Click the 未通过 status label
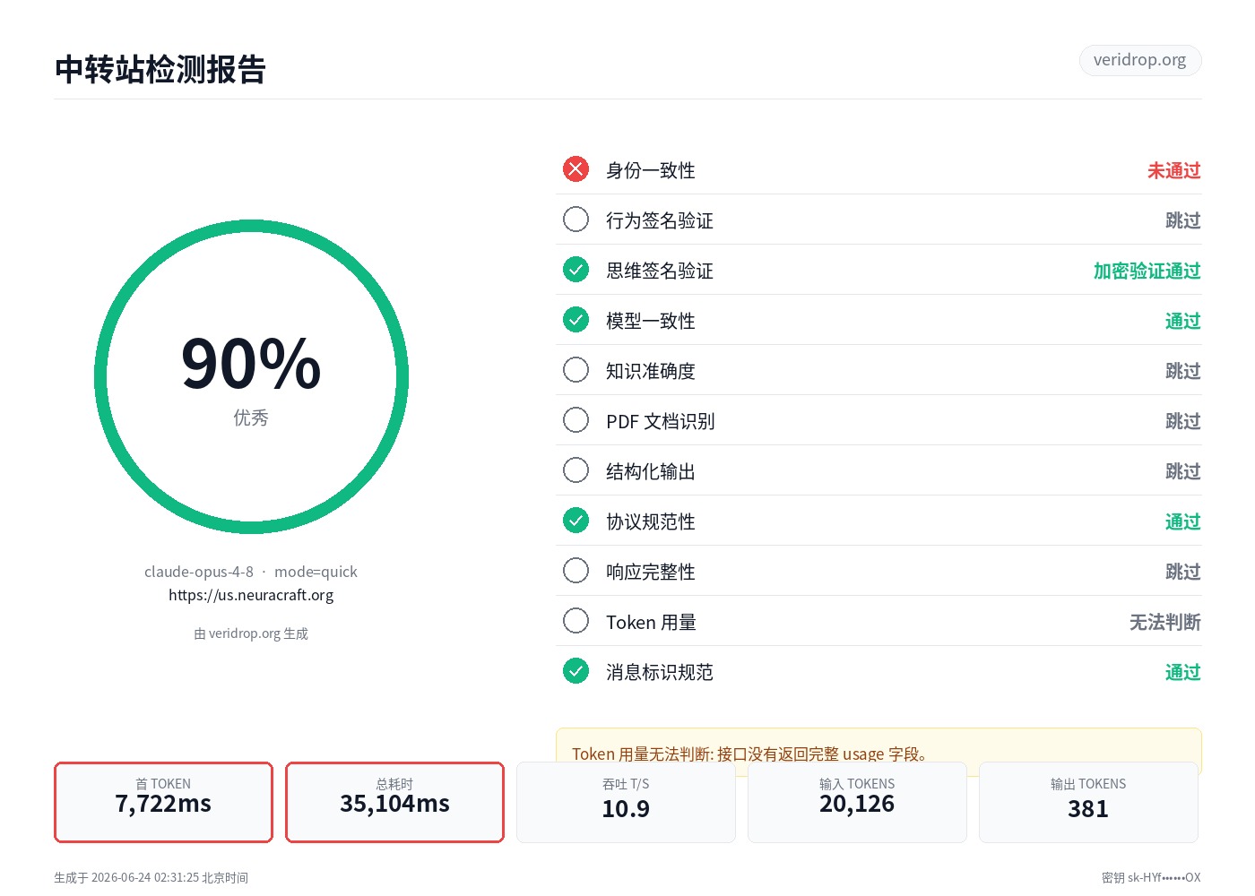Screen dimensions: 1255x896 click(1173, 170)
